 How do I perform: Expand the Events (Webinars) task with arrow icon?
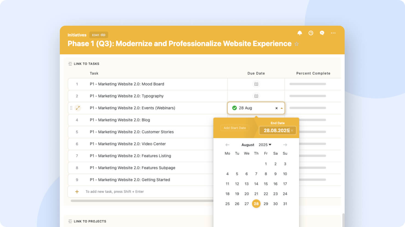click(78, 108)
